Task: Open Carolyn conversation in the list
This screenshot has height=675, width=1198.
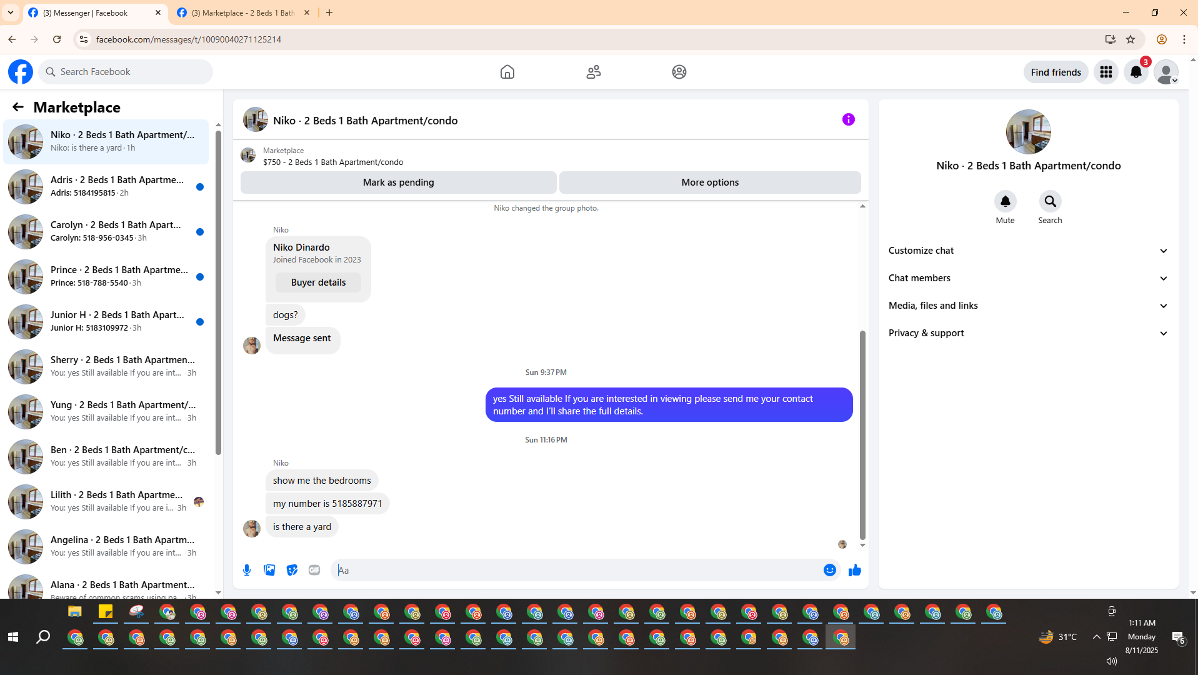Action: pyautogui.click(x=106, y=231)
